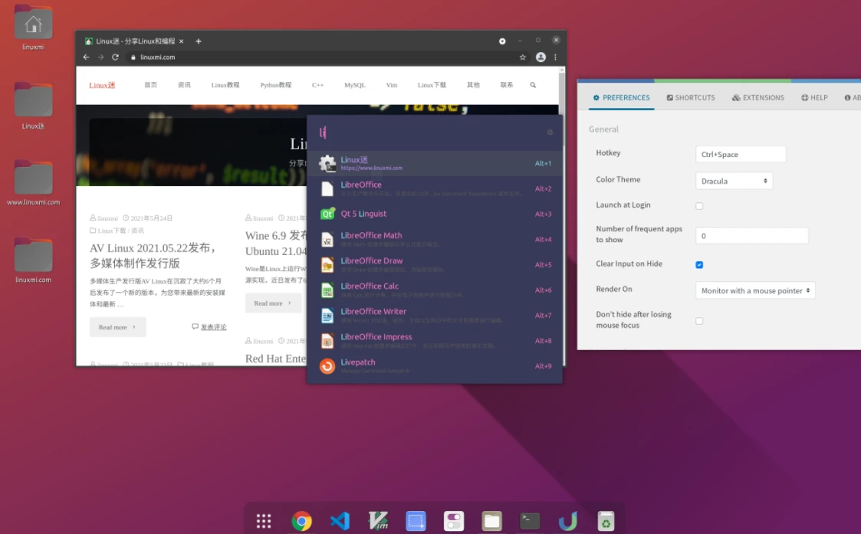The height and width of the screenshot is (534, 861).
Task: Click Read more under the AV Linux article
Action: pos(113,327)
